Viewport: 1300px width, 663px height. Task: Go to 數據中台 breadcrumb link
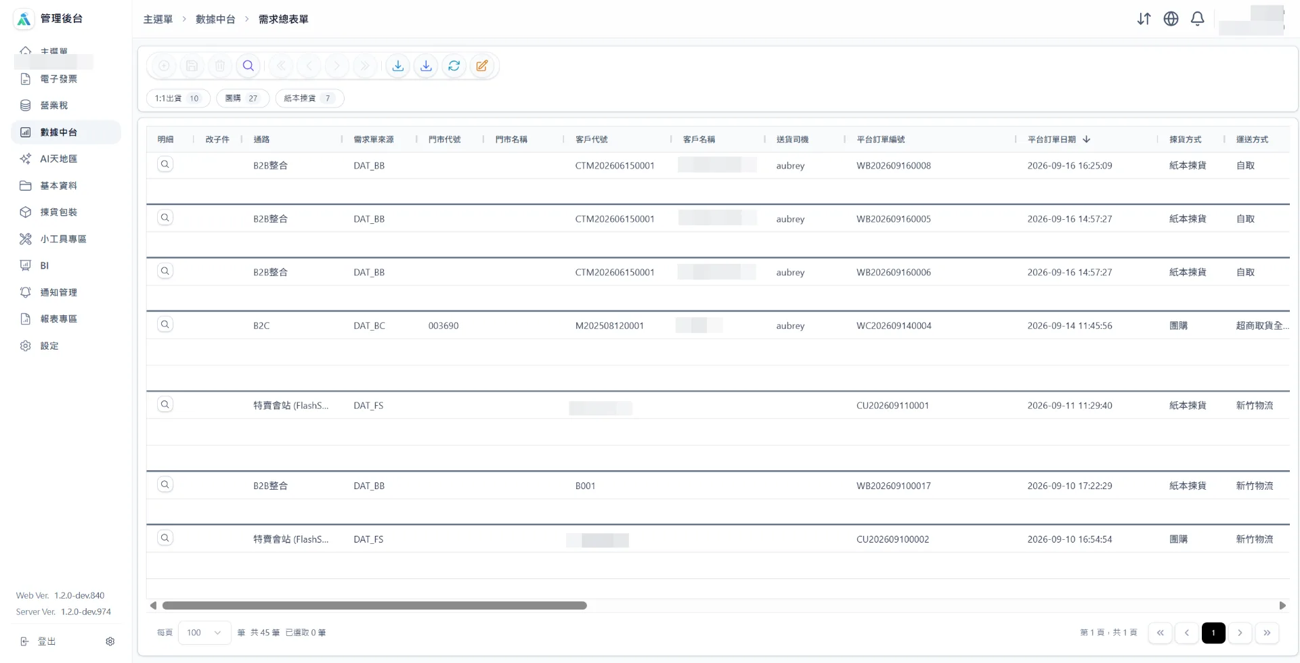pos(215,20)
